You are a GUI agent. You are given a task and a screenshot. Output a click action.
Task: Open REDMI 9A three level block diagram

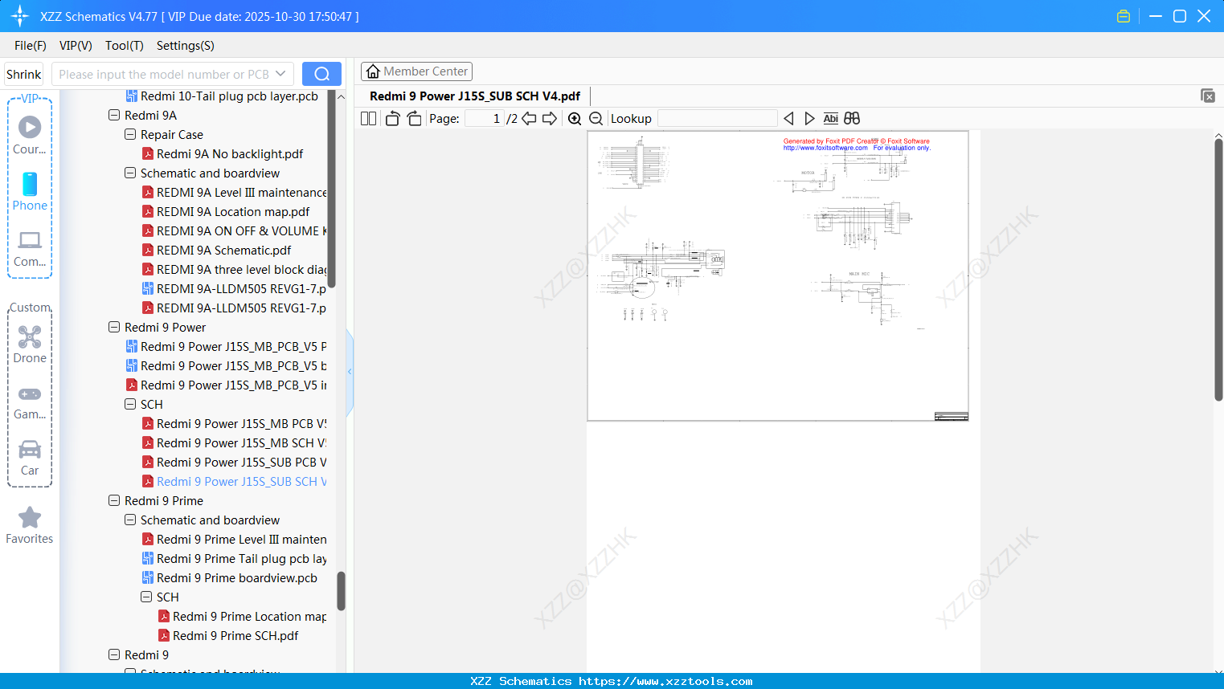click(234, 269)
